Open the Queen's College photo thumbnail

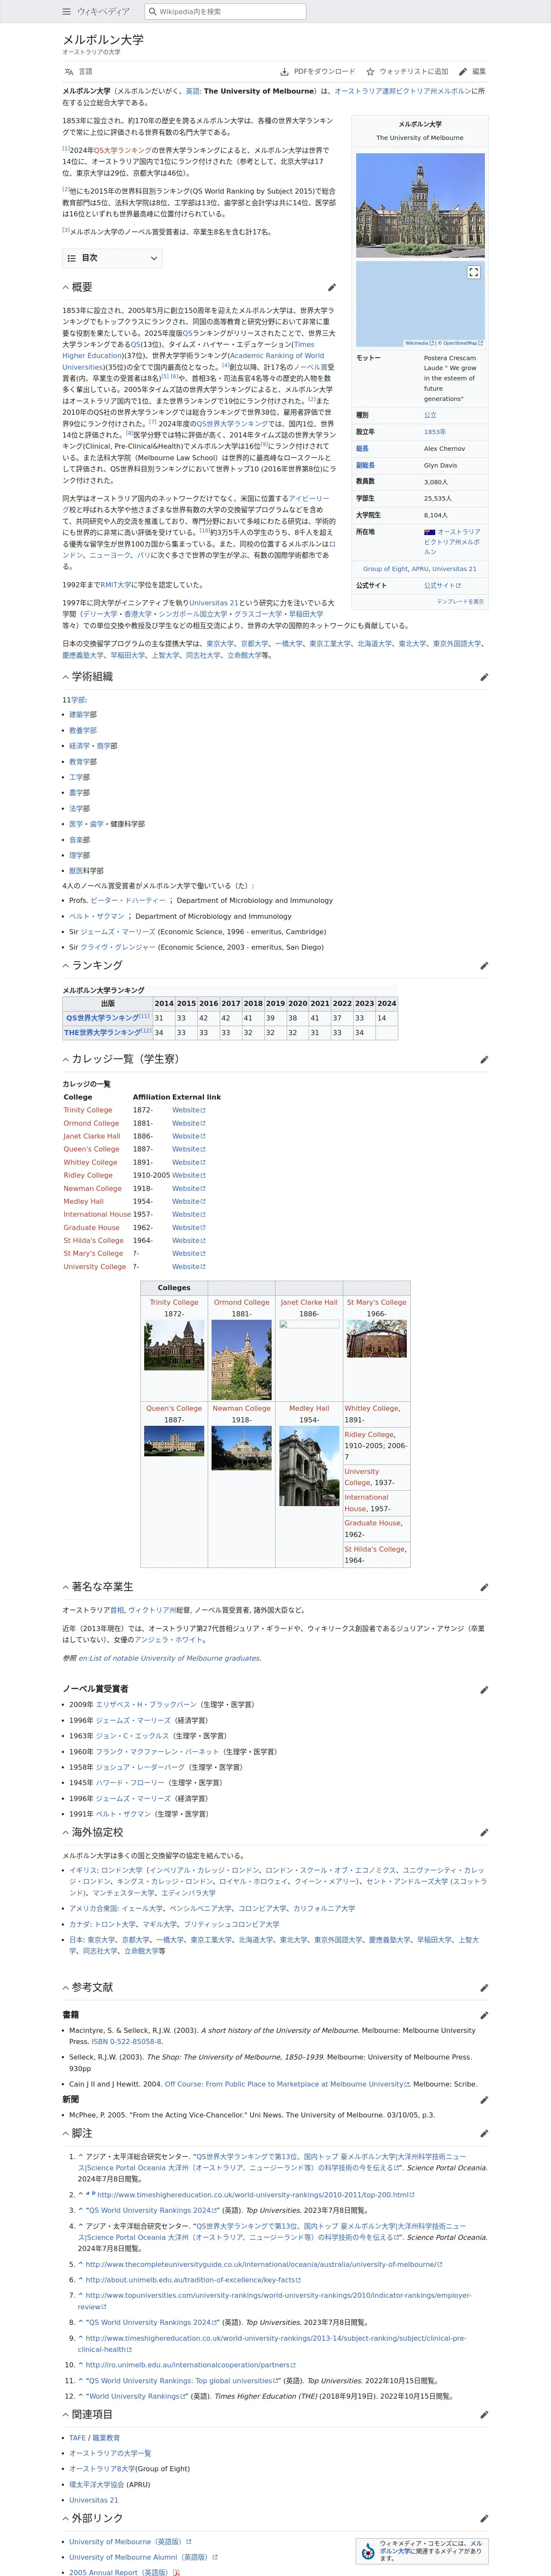point(174,1441)
